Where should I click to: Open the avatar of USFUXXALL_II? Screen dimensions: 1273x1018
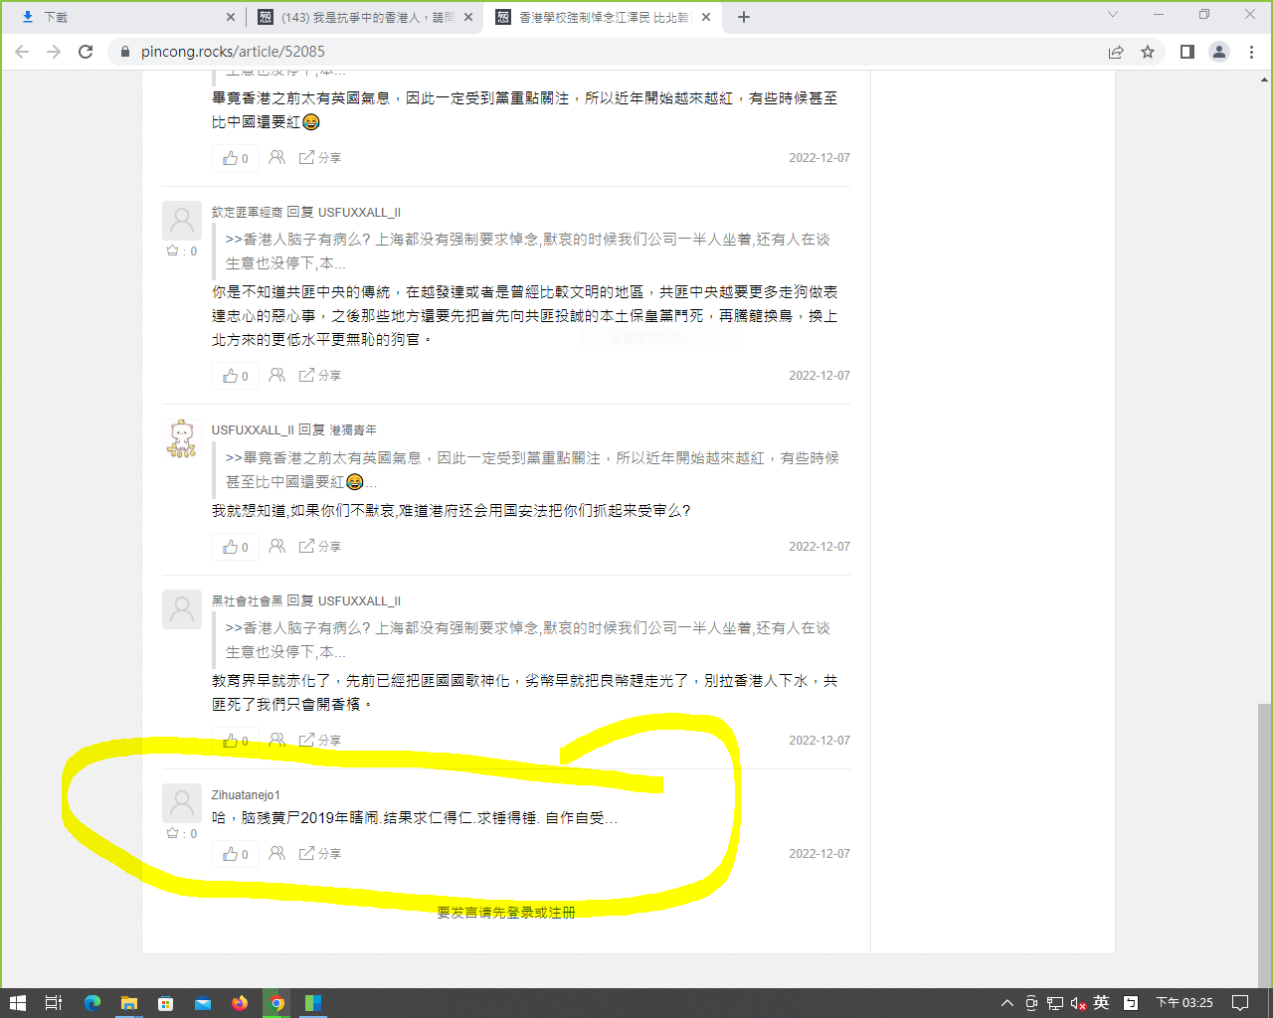(182, 438)
